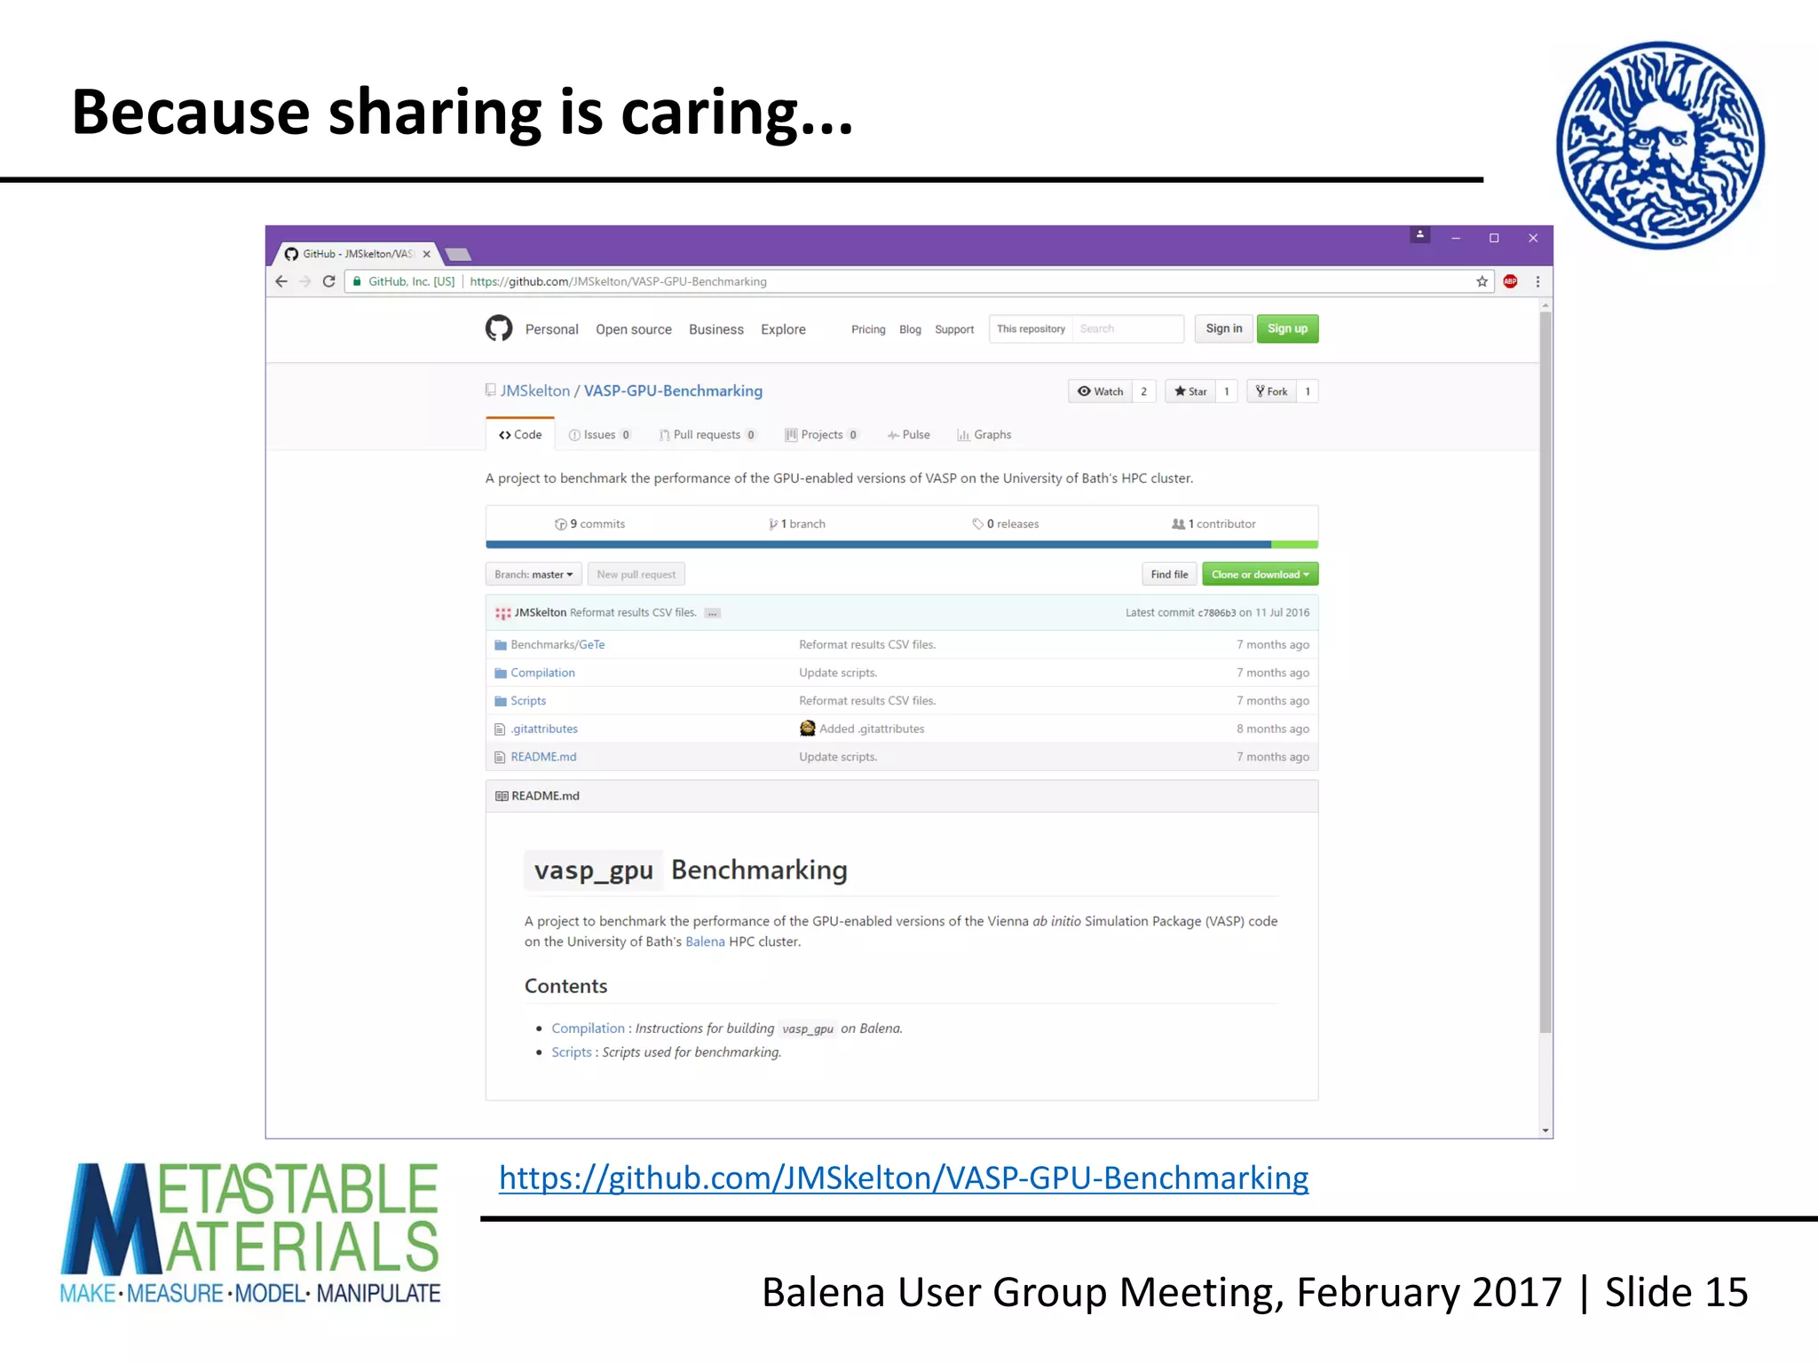Switch to the Code tab
Viewport: 1818px width, 1363px height.
click(x=520, y=435)
